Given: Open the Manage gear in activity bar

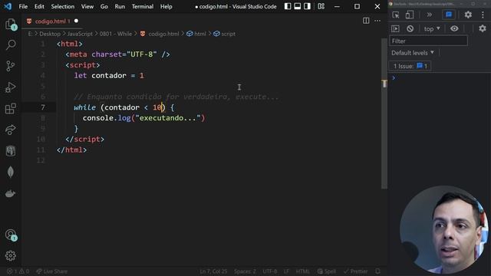Looking at the screenshot, I should pyautogui.click(x=11, y=255).
